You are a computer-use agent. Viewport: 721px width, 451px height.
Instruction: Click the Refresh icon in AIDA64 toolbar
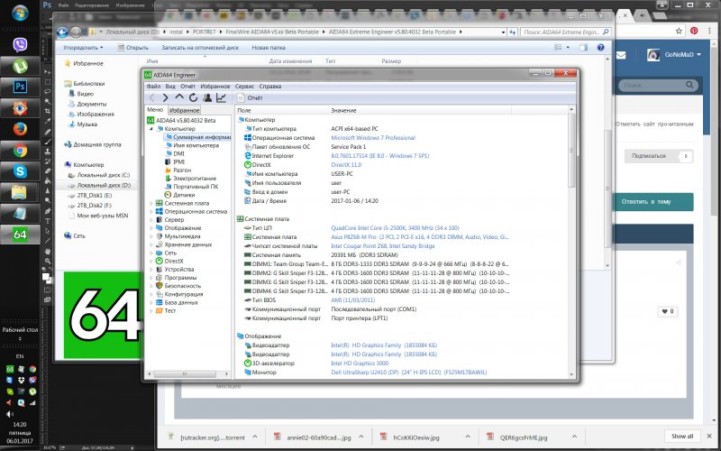pyautogui.click(x=193, y=97)
